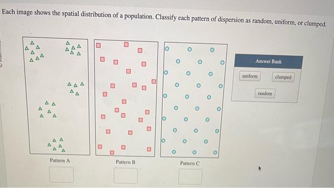
Task: Click the Pattern A triangle distribution image
Action: (x=56, y=96)
